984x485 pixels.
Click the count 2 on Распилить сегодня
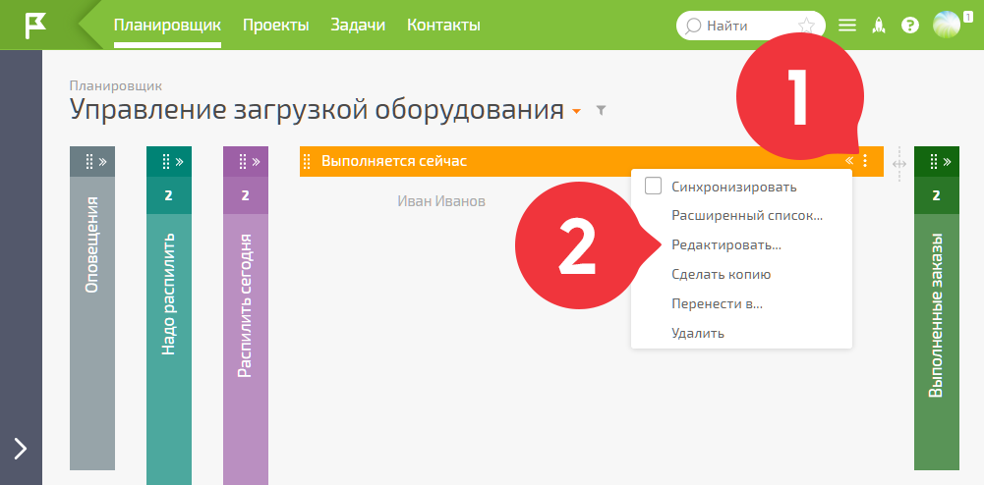246,195
